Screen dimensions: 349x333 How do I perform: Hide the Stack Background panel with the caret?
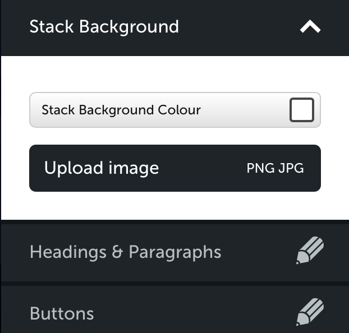click(x=310, y=26)
